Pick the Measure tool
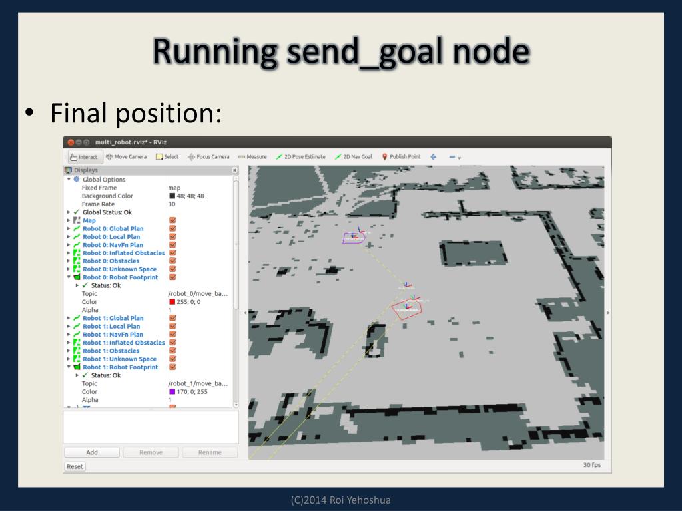 [252, 157]
